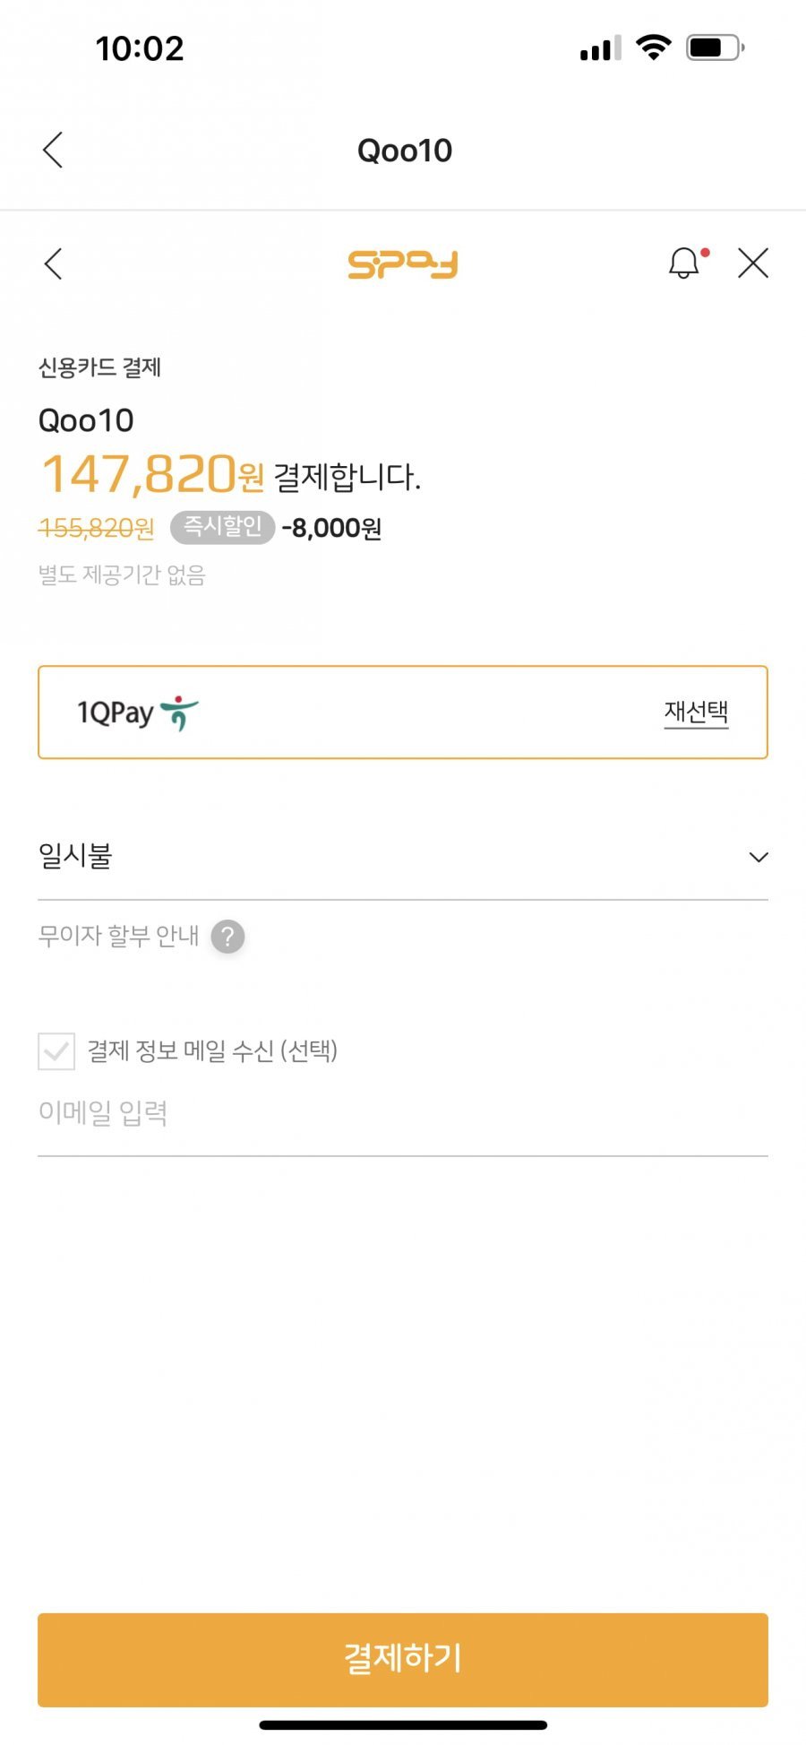Focus the 이메일 입력 field
806x1745 pixels.
[x=403, y=1114]
